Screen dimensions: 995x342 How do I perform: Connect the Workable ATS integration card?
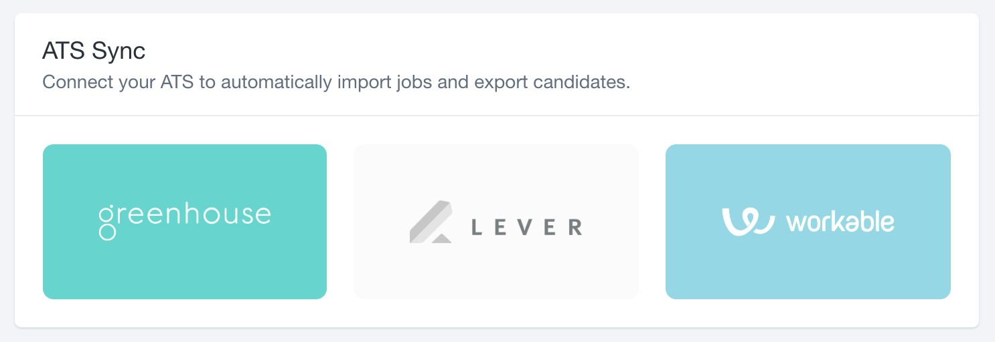(x=808, y=222)
